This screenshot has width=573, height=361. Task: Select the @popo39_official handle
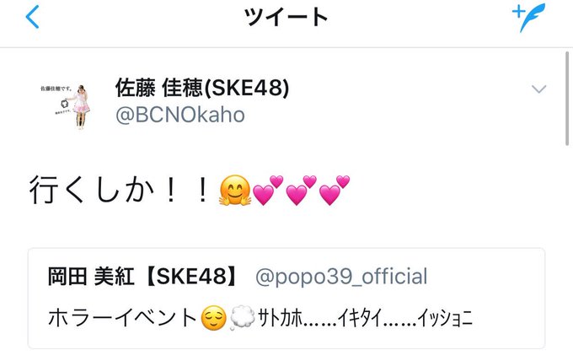coord(341,277)
